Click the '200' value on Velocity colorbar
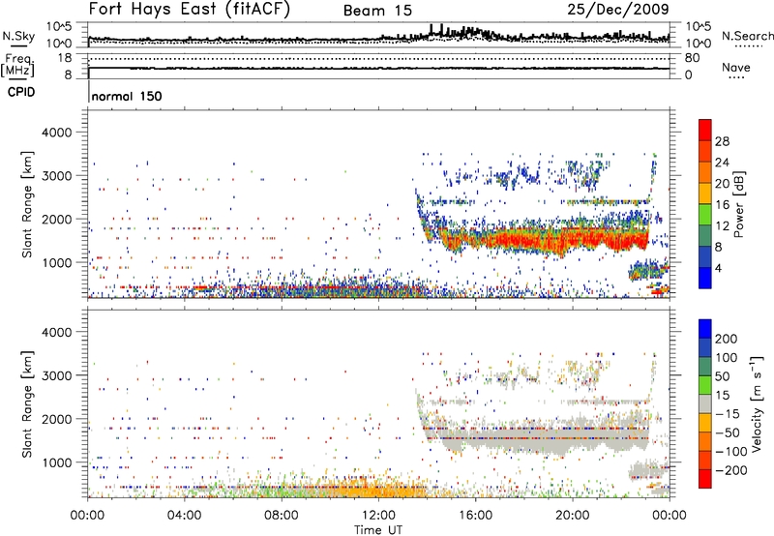This screenshot has height=536, width=774. coord(726,339)
